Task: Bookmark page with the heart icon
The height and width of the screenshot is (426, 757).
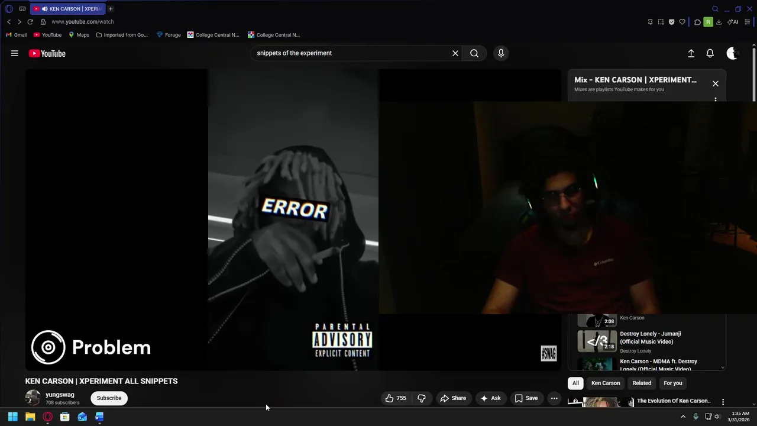Action: (x=682, y=22)
